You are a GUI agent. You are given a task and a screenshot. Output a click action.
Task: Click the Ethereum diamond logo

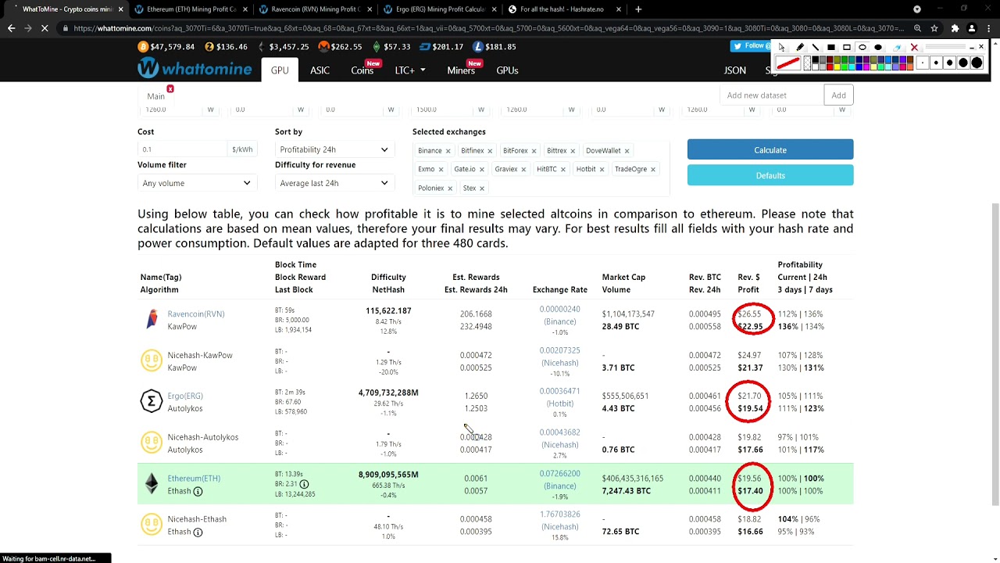(152, 484)
